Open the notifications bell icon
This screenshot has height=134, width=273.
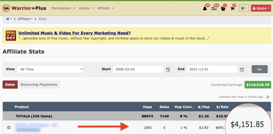click(x=205, y=8)
